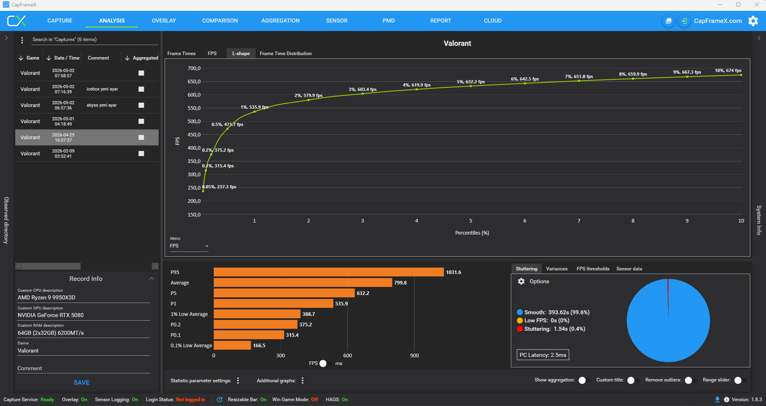Open the CapFrameX.com link
Viewport: 766px width, 406px height.
(x=718, y=21)
